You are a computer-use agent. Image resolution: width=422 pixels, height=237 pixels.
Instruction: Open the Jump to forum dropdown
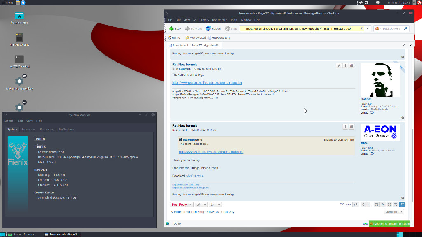click(x=394, y=212)
